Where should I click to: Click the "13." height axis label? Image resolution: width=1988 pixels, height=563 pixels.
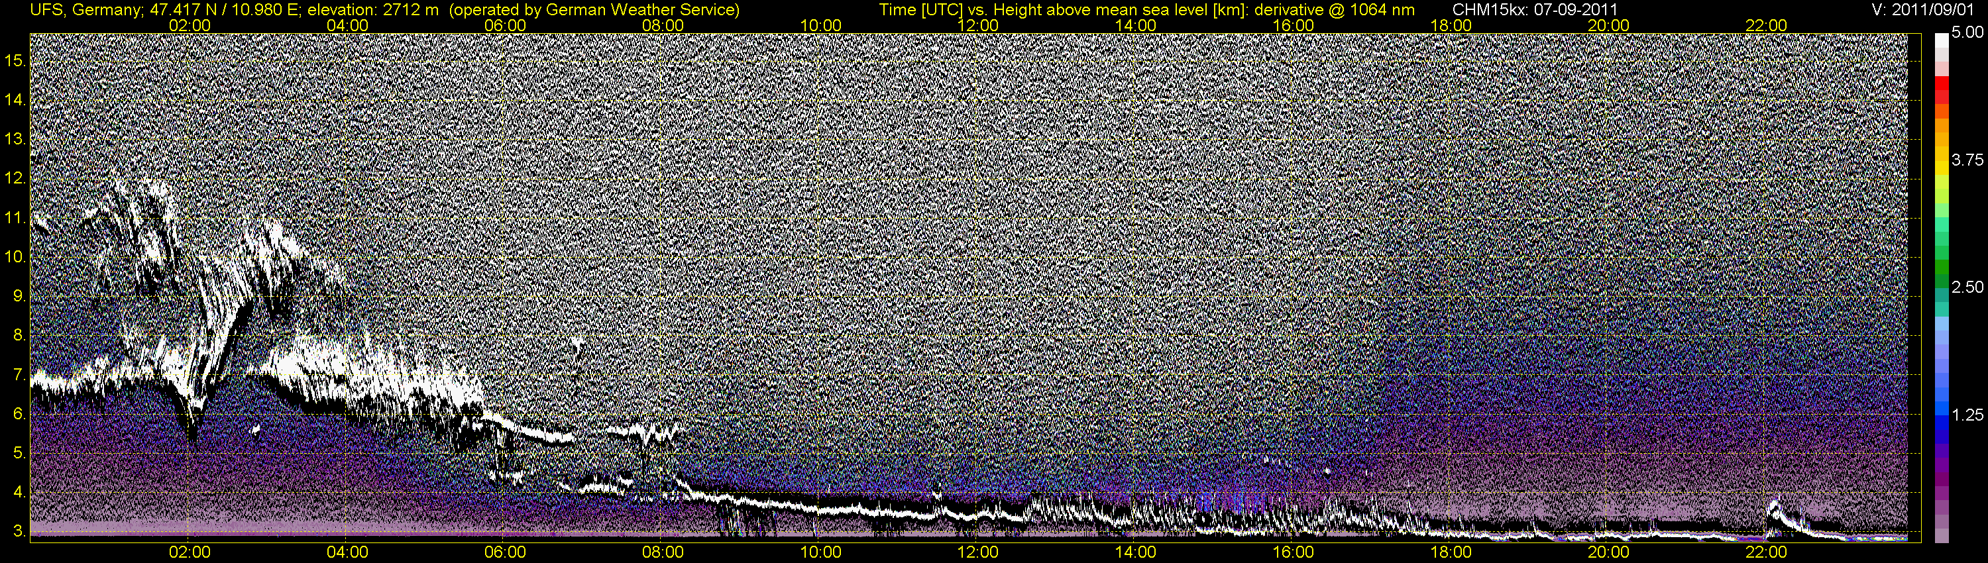pyautogui.click(x=16, y=140)
